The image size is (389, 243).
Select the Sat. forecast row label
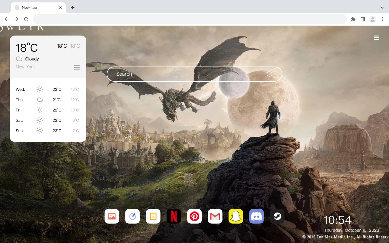click(19, 121)
